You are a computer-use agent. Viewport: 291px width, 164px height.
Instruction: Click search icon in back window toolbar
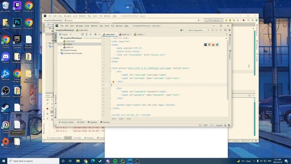pyautogui.click(x=249, y=20)
